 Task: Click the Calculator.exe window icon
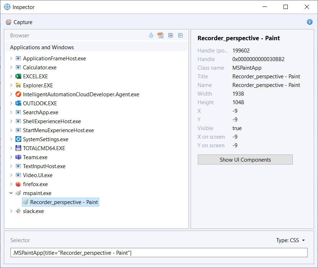pos(18,67)
